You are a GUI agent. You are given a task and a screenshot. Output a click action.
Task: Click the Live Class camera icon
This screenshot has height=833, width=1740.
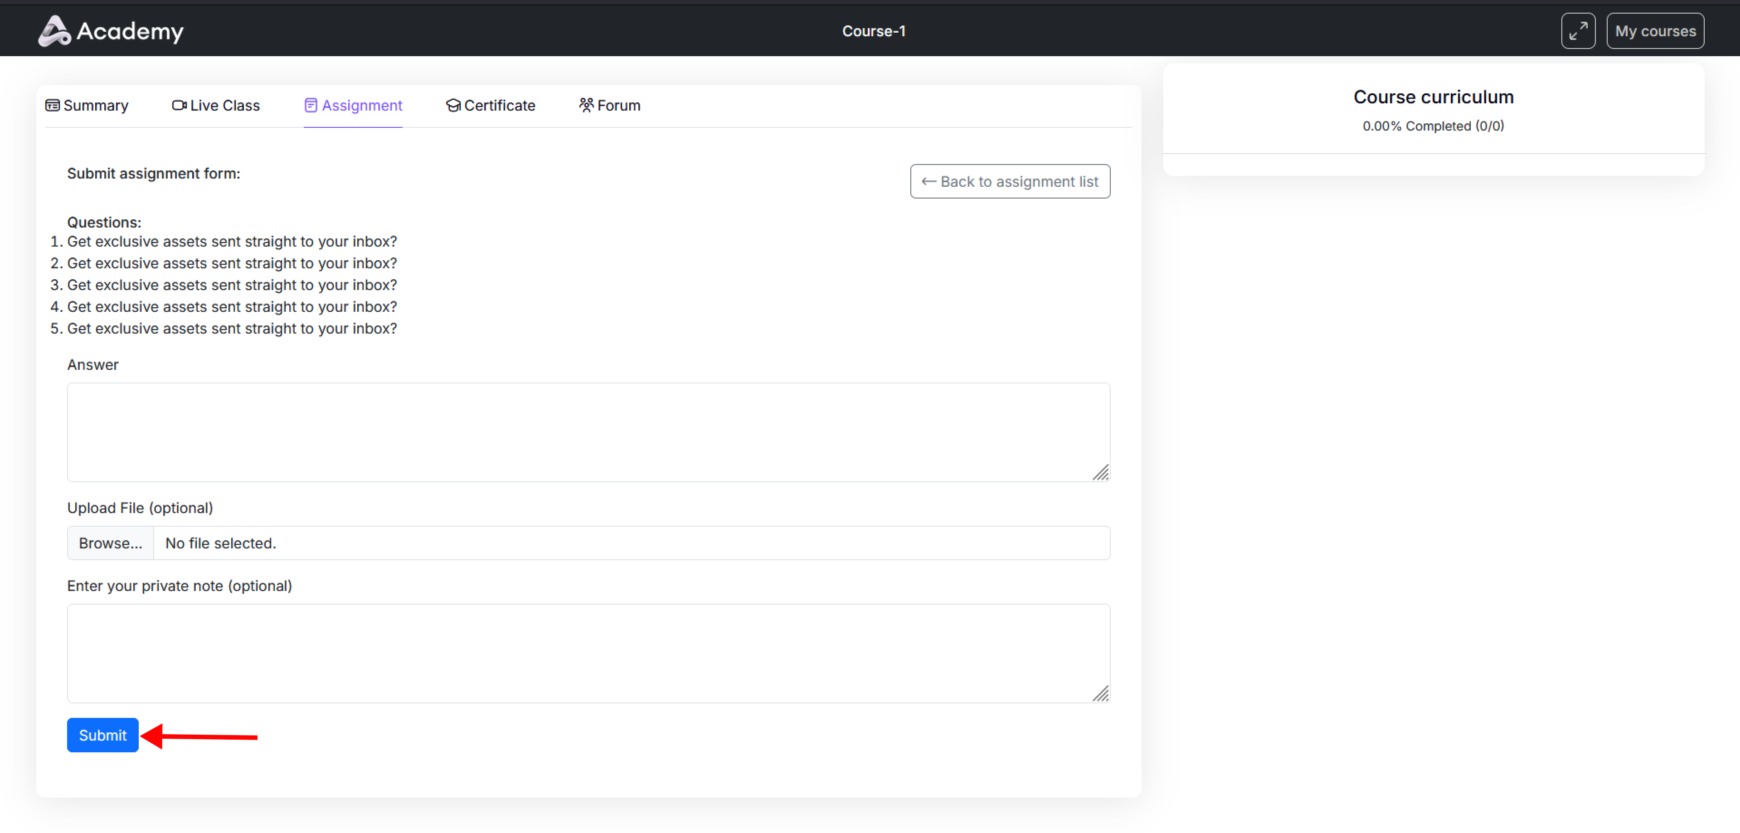[x=179, y=105]
